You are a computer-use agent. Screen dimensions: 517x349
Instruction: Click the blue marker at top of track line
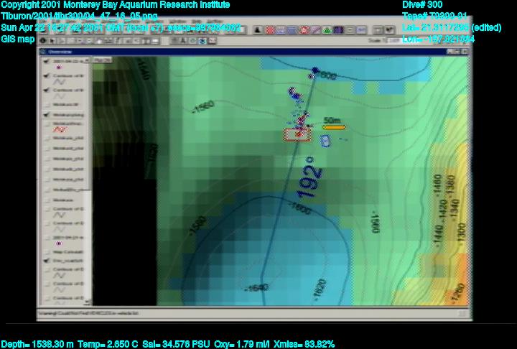pyautogui.click(x=315, y=70)
